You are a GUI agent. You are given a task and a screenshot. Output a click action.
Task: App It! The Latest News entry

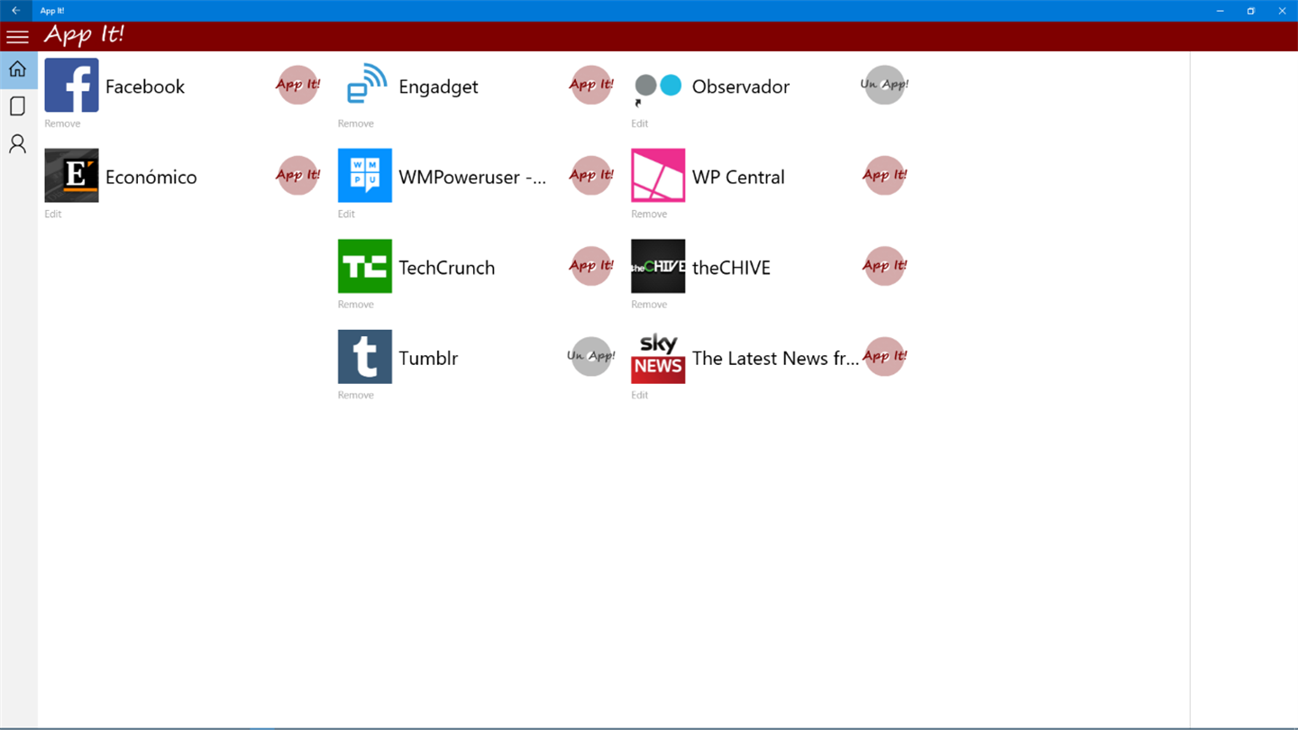point(884,356)
